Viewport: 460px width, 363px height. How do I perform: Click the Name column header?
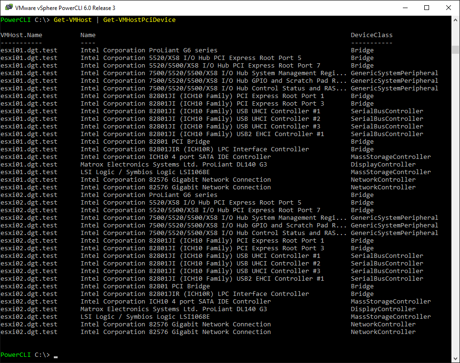(88, 35)
